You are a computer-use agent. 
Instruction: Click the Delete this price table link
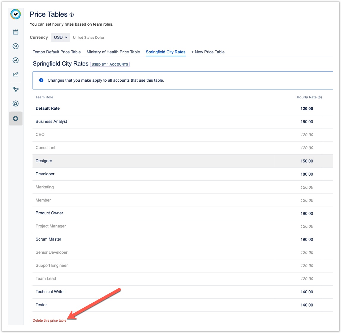pos(49,320)
